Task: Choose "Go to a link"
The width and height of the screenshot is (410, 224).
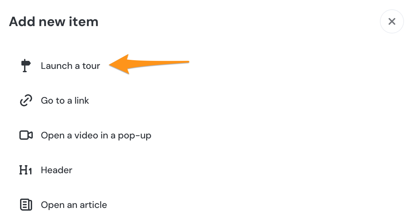Action: tap(65, 101)
